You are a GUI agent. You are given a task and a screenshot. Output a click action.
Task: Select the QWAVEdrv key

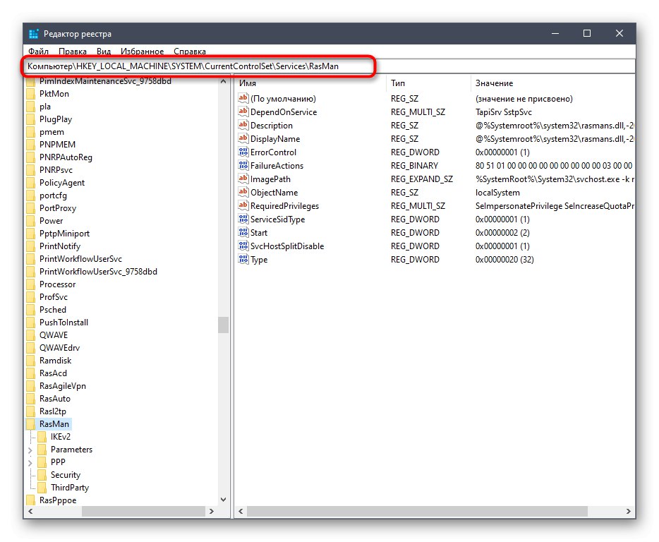click(60, 348)
